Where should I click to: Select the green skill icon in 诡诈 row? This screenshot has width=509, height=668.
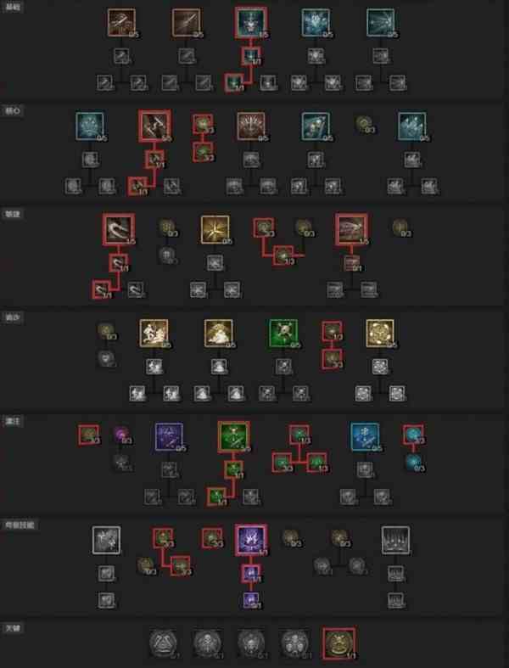coord(283,334)
